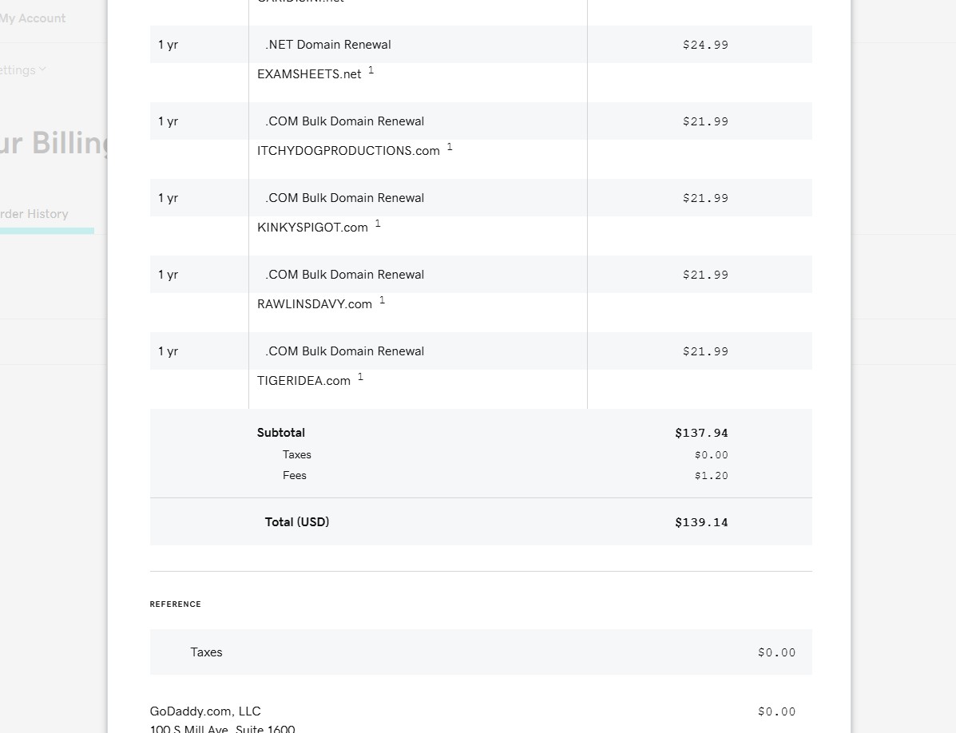Open the Settings dropdown chevron
Screen dimensions: 956x733
pos(42,69)
